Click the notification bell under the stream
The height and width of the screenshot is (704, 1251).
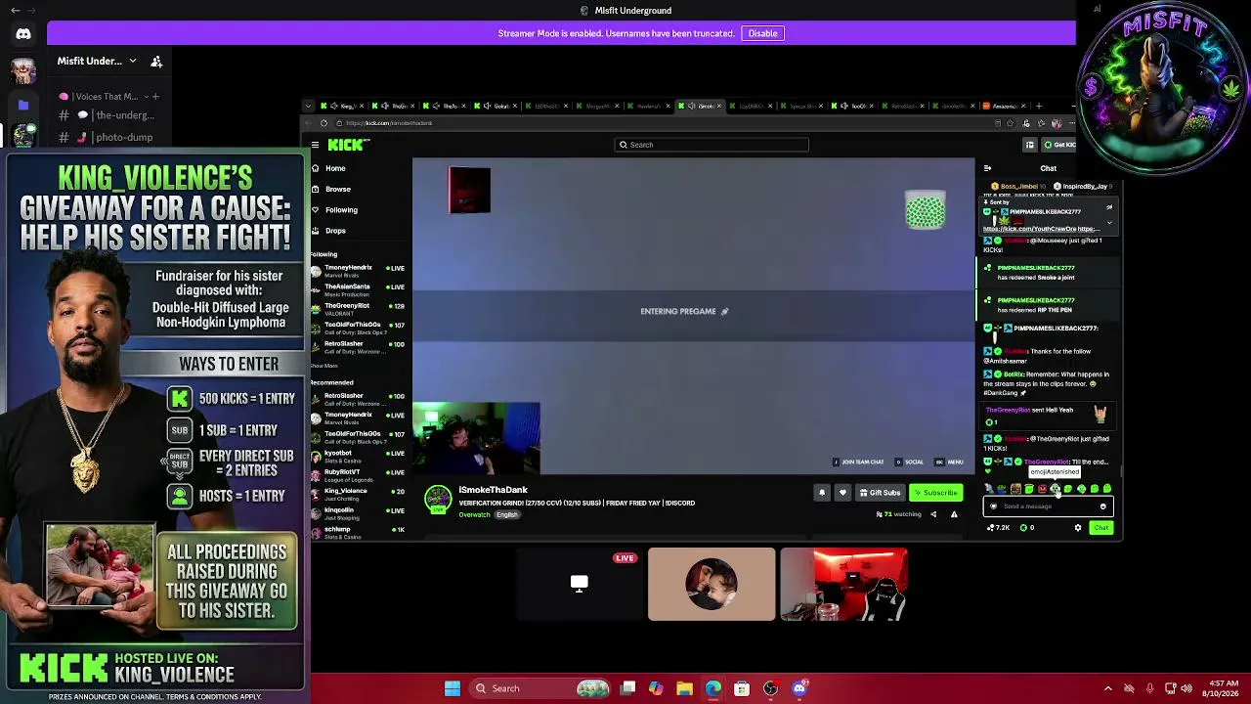822,493
